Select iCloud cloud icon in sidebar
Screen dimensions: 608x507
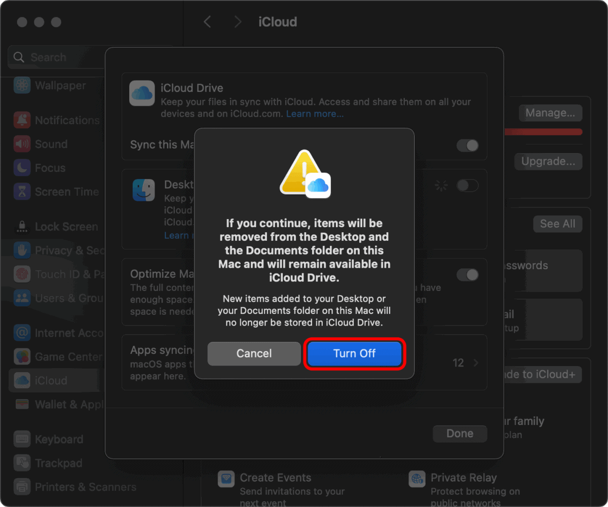[x=22, y=380]
